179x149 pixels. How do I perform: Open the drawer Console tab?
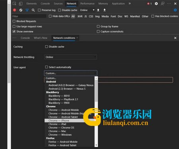25,38
